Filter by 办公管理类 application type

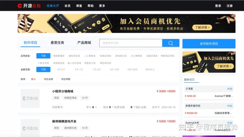pos(137,56)
